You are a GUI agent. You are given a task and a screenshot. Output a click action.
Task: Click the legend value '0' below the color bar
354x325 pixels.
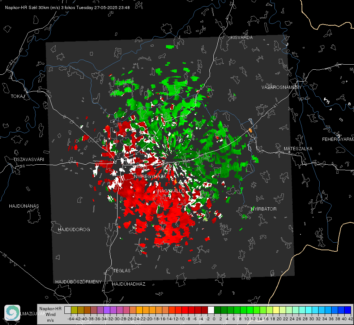pyautogui.click(x=214, y=319)
